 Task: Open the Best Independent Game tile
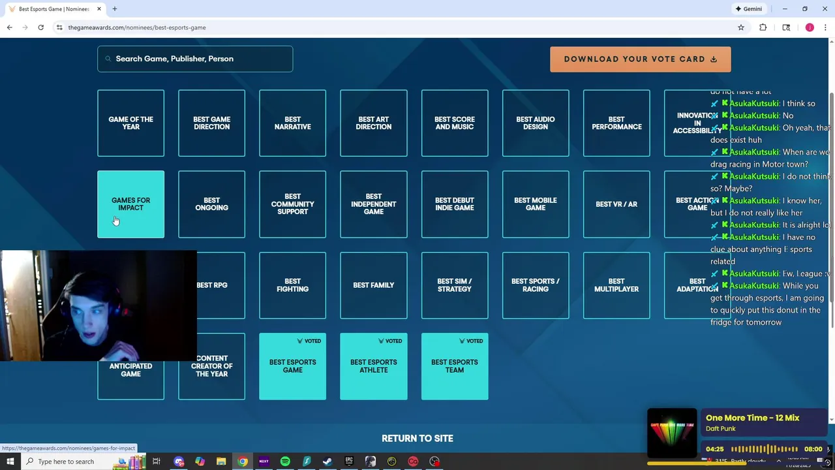point(373,204)
